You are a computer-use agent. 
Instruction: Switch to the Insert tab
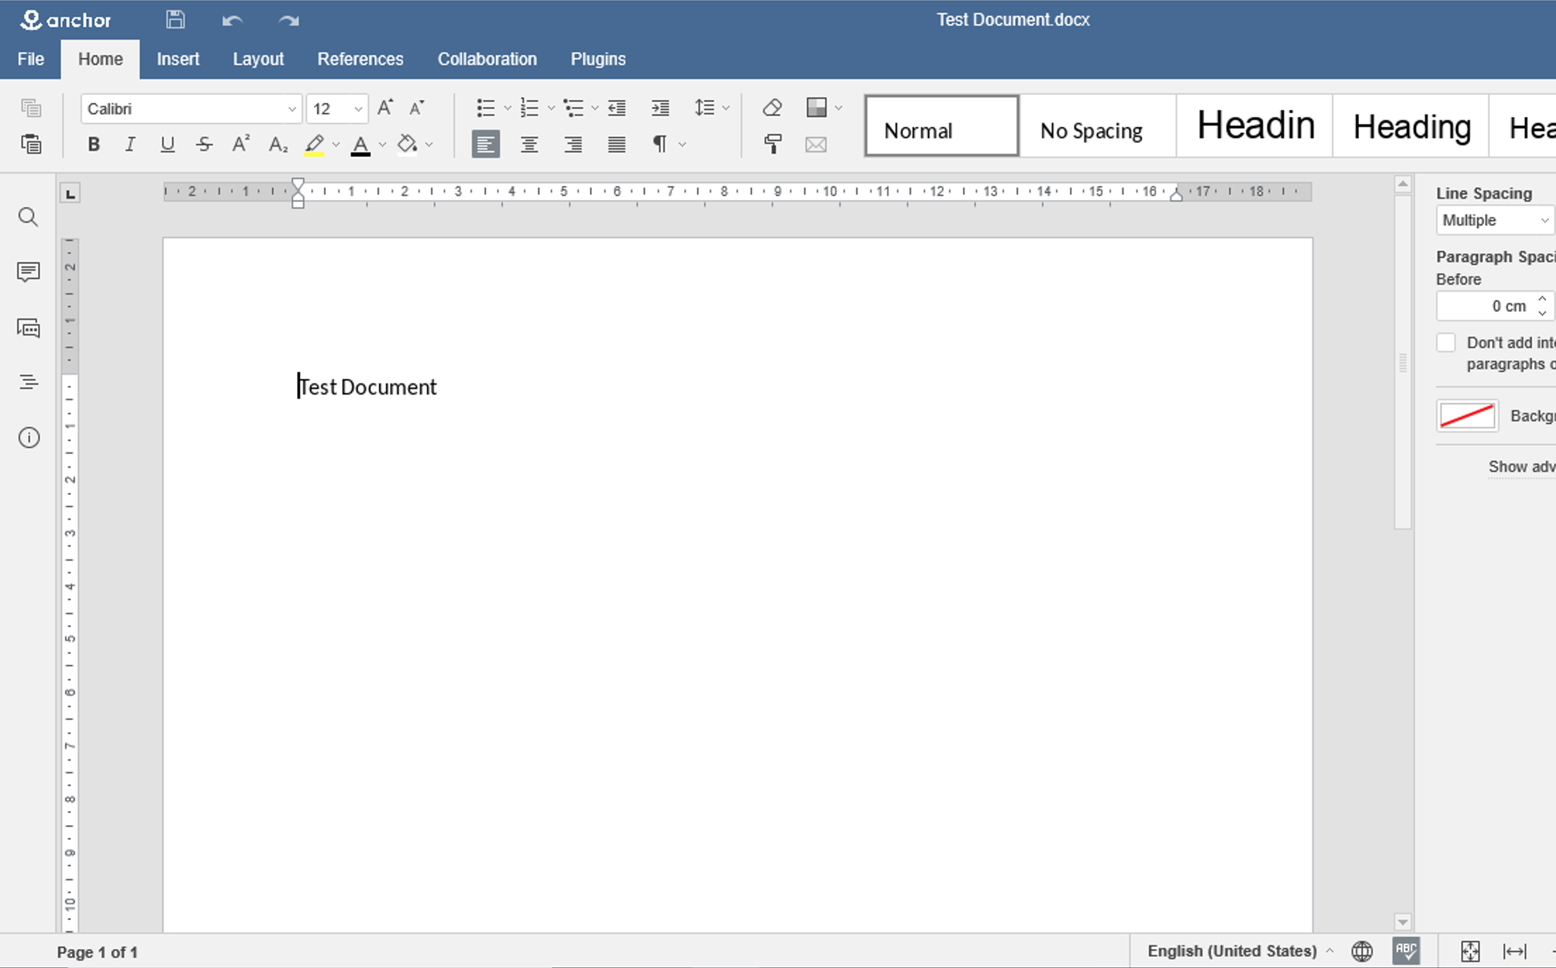pos(178,59)
